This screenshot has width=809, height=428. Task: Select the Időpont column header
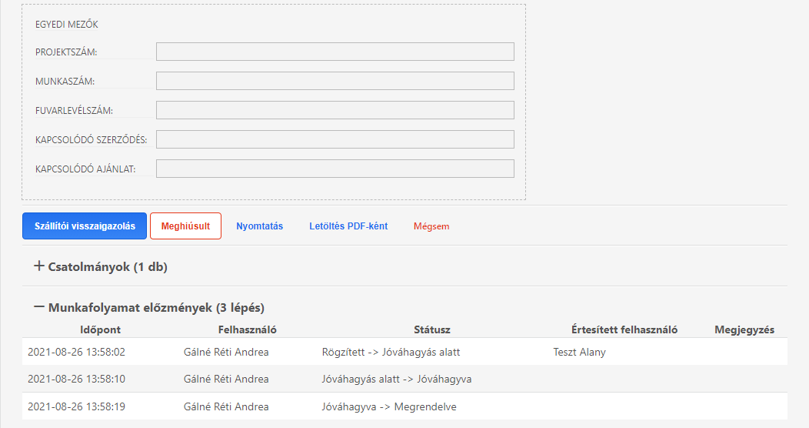tap(100, 329)
